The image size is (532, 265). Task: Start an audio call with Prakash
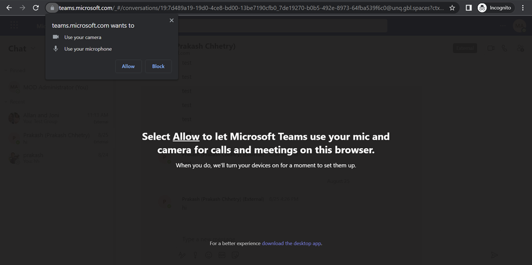505,48
